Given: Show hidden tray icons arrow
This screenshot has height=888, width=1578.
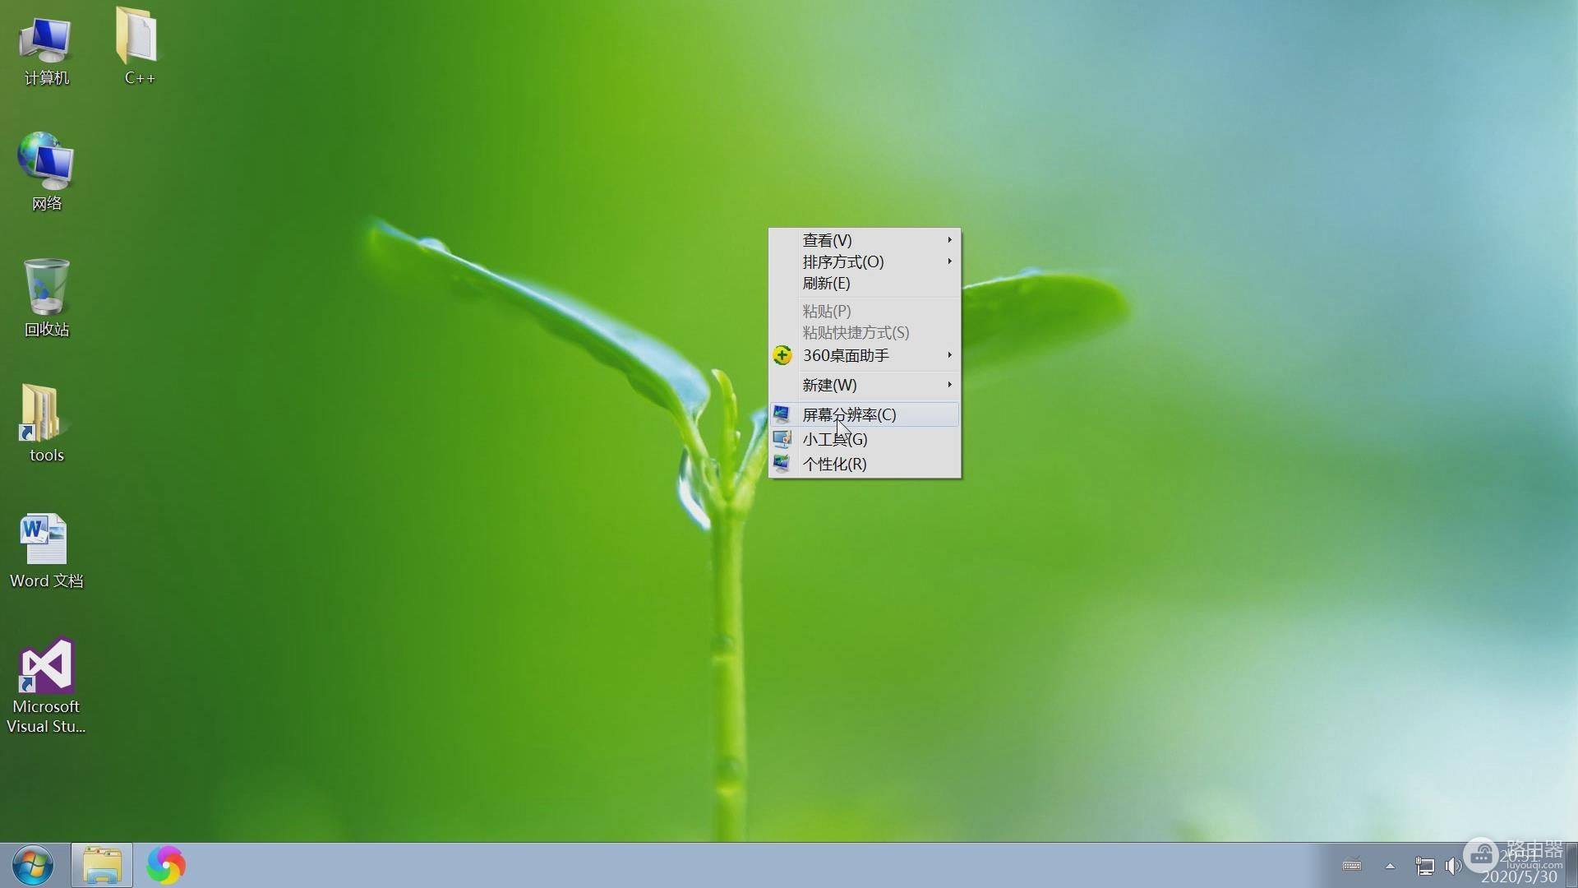Looking at the screenshot, I should coord(1390,866).
